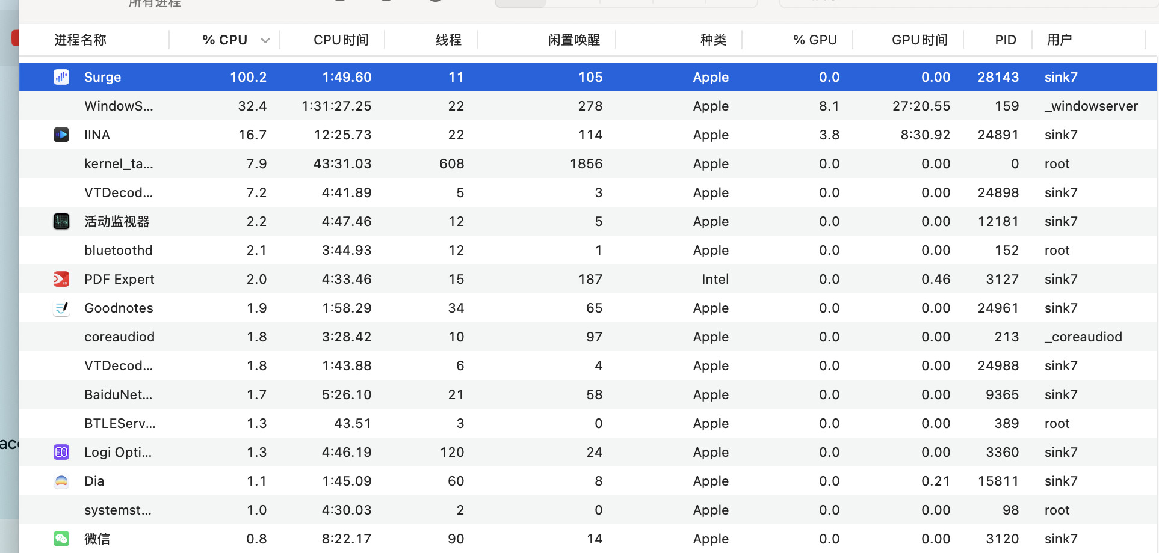This screenshot has width=1159, height=553.
Task: Click the Goodnotes app icon
Action: click(x=61, y=308)
